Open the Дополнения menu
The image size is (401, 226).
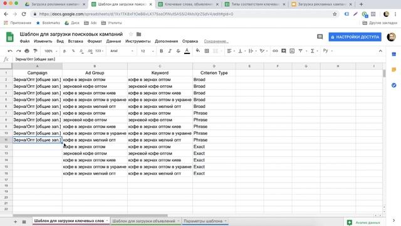(166, 41)
